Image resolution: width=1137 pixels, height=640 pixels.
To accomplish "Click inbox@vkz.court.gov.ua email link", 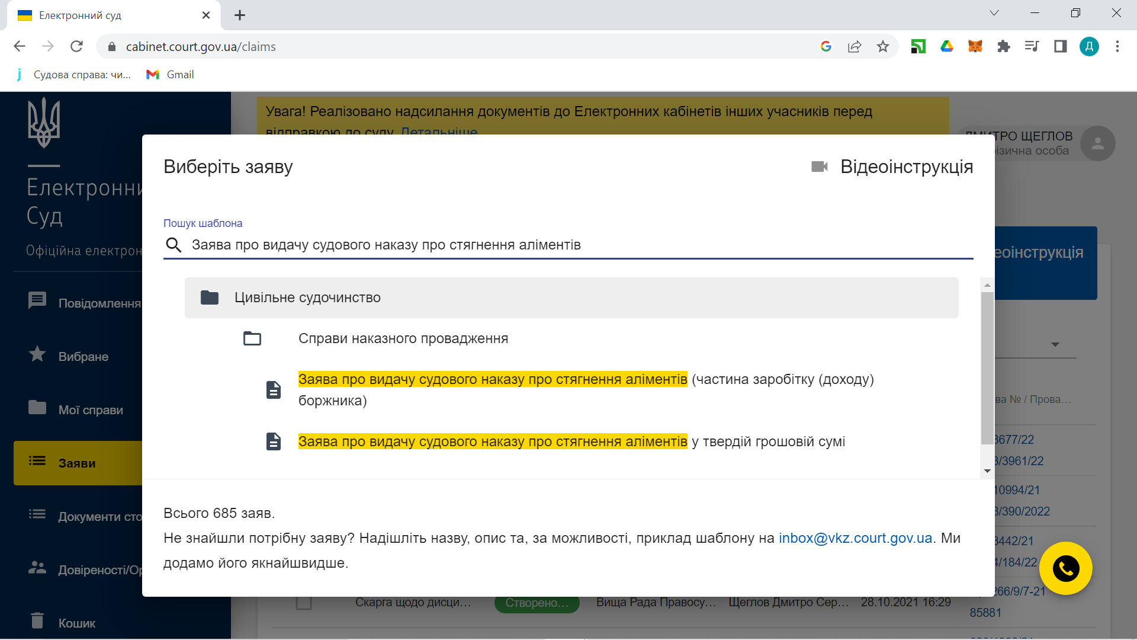I will (855, 538).
